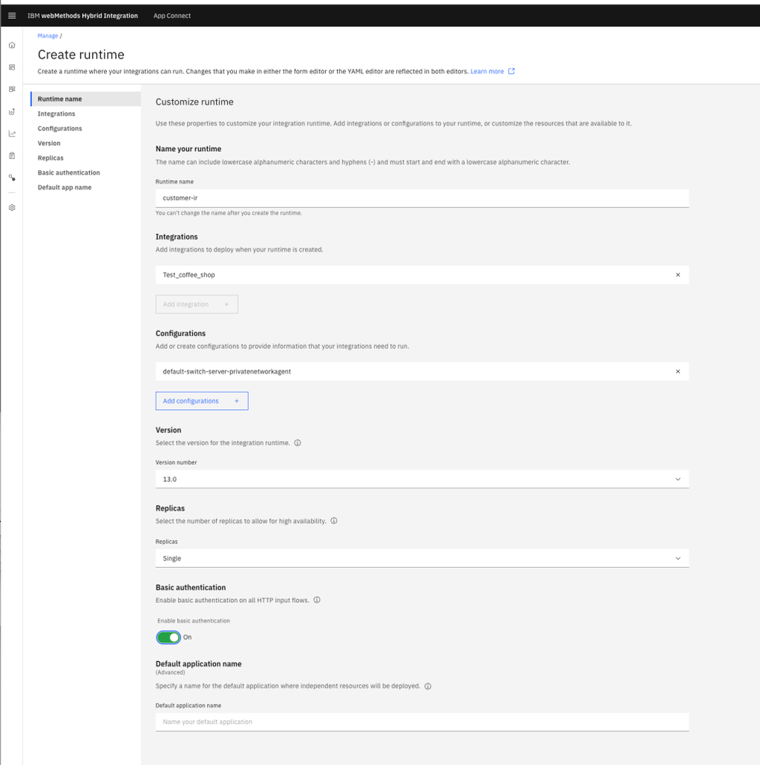Switch to the App Connect tab
The height and width of the screenshot is (765, 760).
(172, 14)
